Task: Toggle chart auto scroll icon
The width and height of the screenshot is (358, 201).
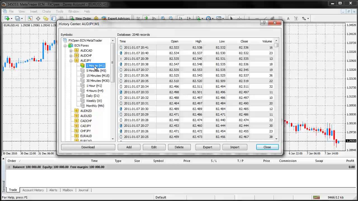Action: [181, 18]
